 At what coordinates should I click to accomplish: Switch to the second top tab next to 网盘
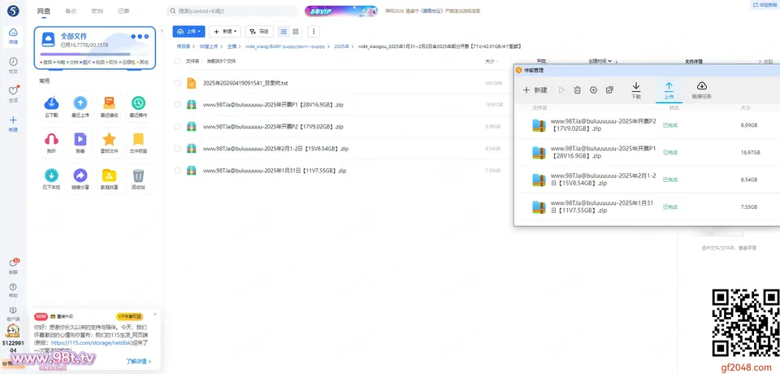click(x=71, y=11)
